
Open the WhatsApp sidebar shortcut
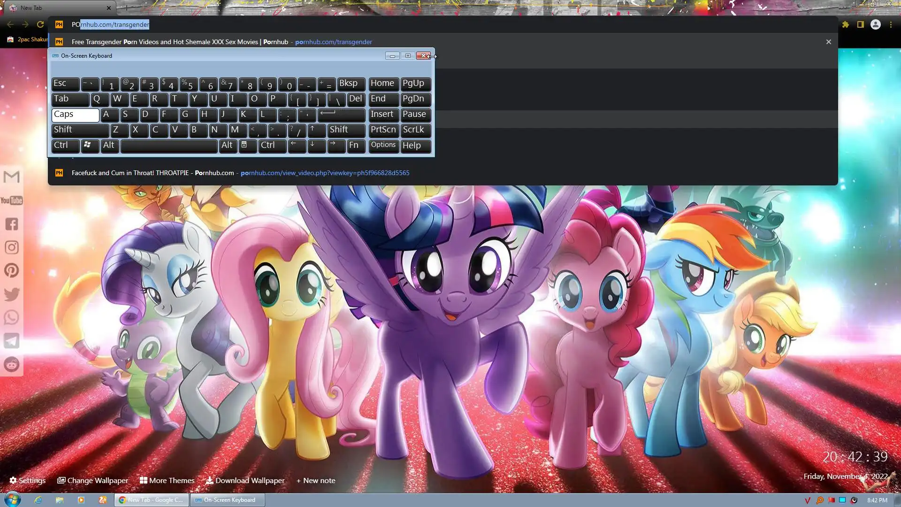click(x=11, y=318)
